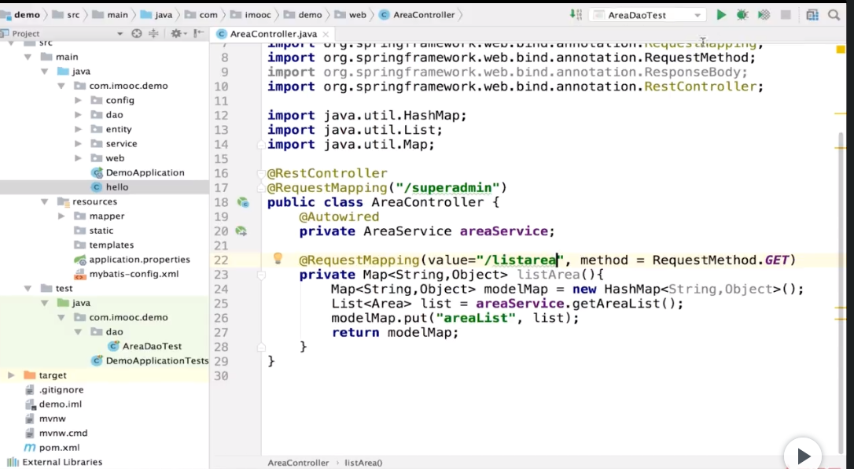Open Project view selector dropdown
854x469 pixels.
coord(120,34)
